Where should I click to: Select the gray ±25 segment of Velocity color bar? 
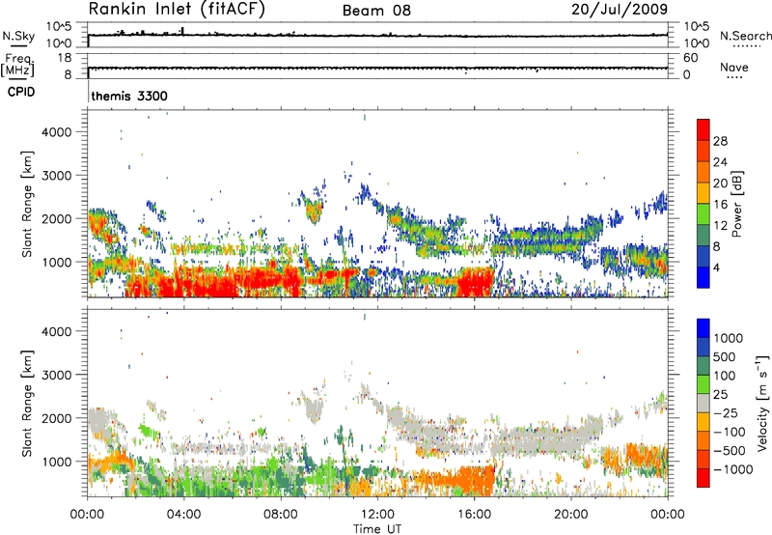tap(703, 403)
